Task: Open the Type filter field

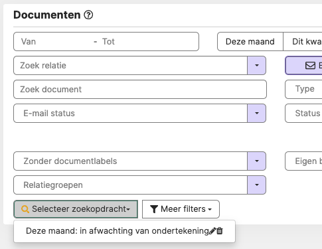Action: click(x=303, y=90)
